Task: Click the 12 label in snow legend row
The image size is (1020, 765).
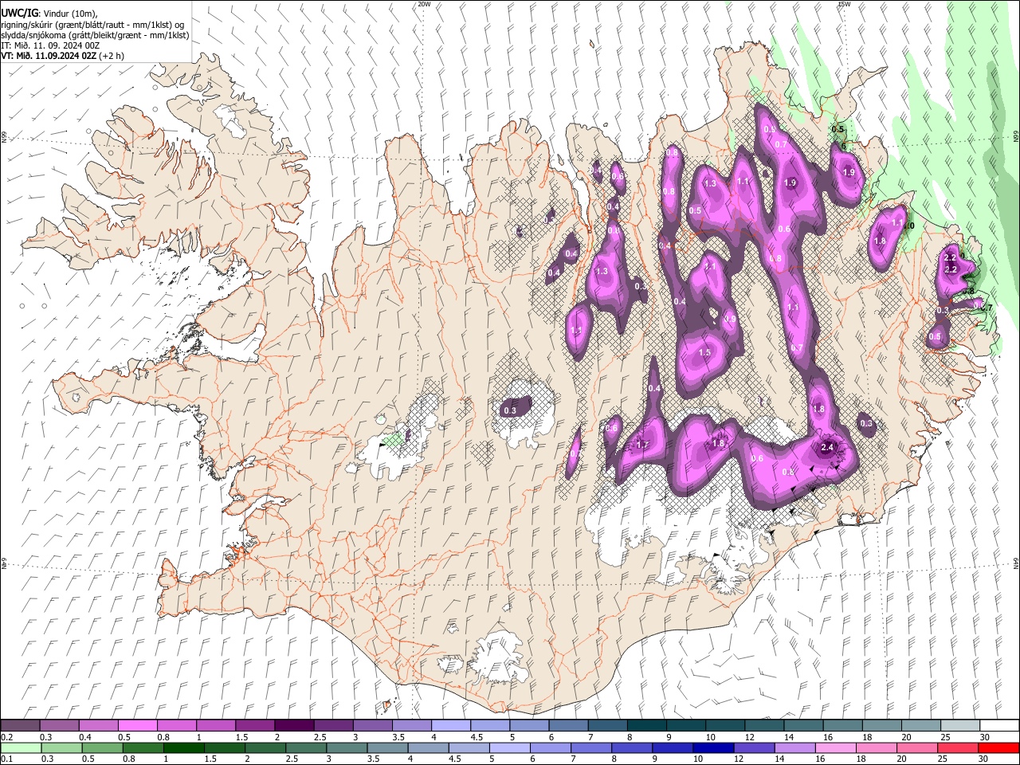Action: [x=749, y=737]
